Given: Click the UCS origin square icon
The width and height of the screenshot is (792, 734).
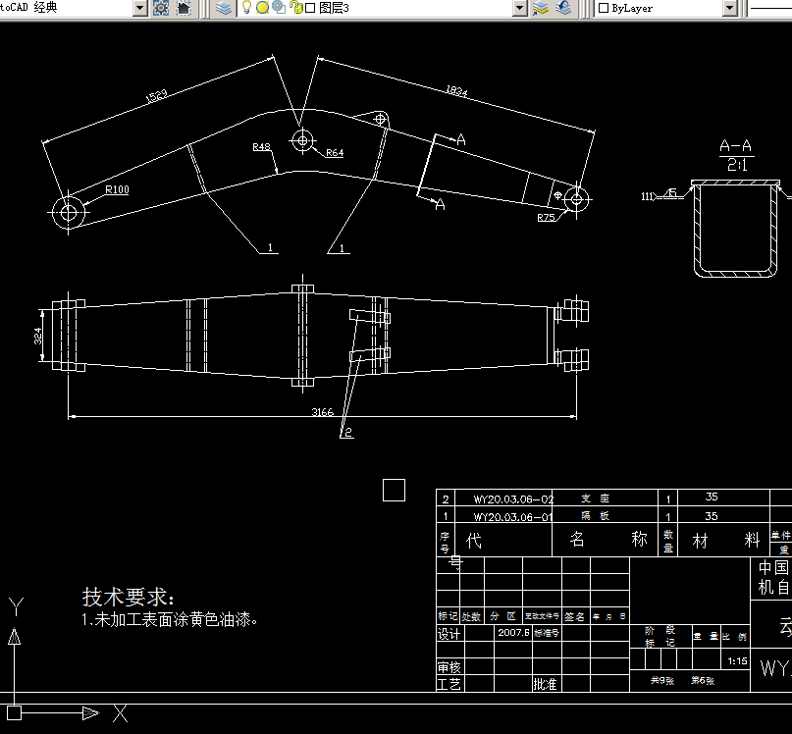Looking at the screenshot, I should [x=14, y=712].
